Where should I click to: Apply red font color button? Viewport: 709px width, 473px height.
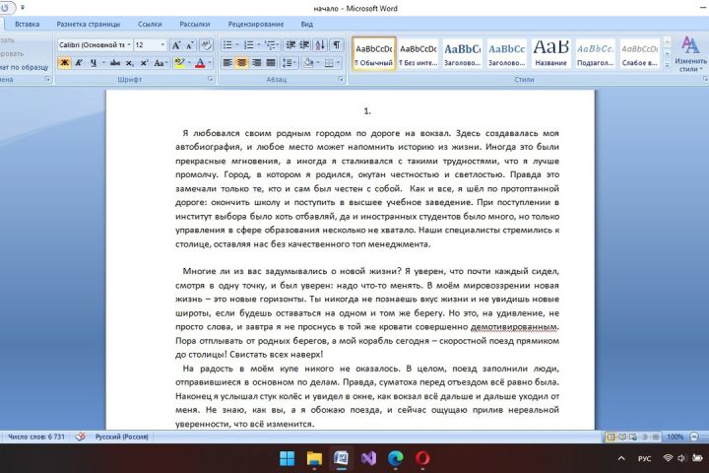200,63
